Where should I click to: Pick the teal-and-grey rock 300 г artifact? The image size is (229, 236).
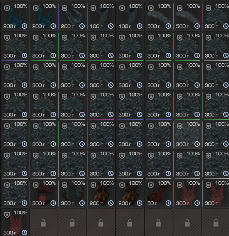click(73, 193)
